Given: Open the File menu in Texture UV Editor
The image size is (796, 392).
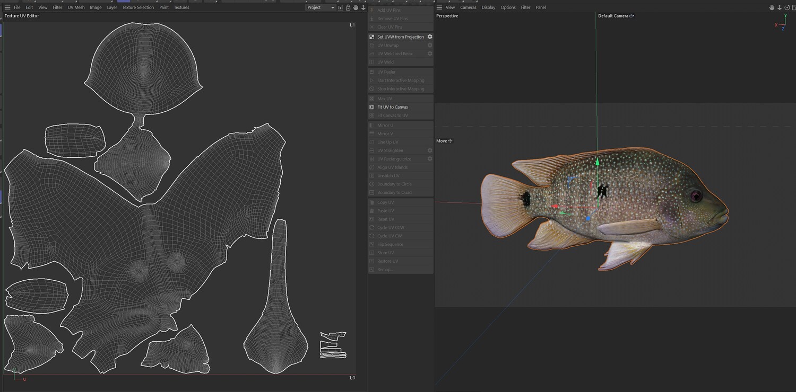Looking at the screenshot, I should pyautogui.click(x=17, y=7).
